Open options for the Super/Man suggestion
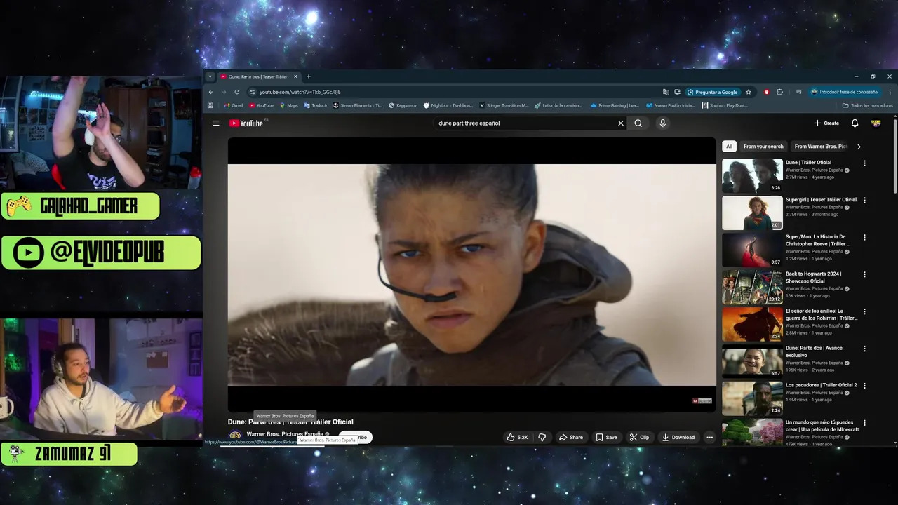Viewport: 898px width, 505px height. coord(864,237)
